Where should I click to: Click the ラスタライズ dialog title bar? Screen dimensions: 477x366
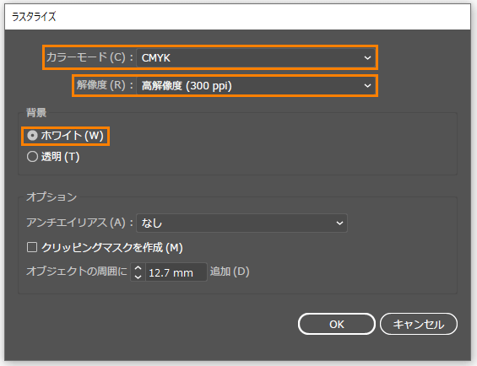(x=237, y=17)
